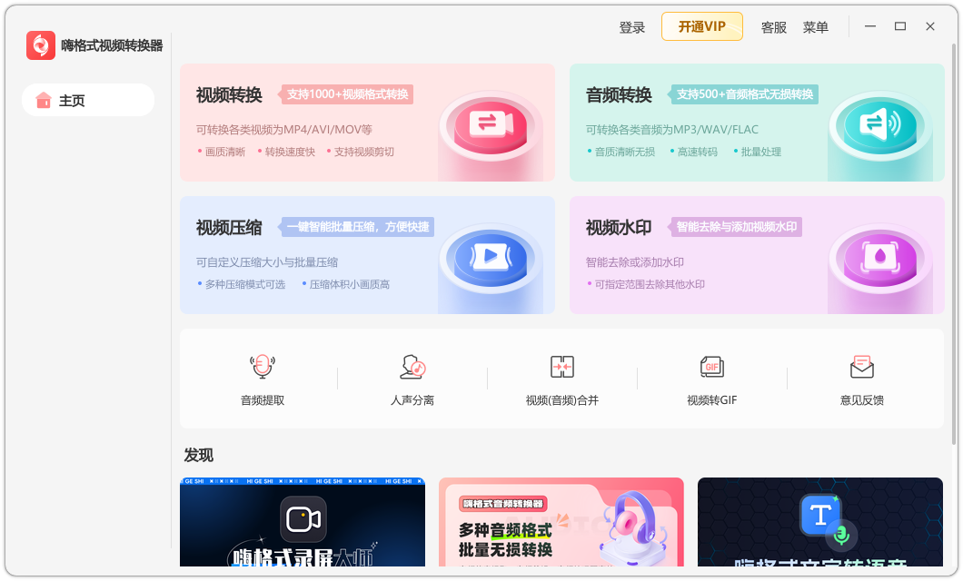This screenshot has width=963, height=581.
Task: Click 登录 to sign in
Action: click(632, 26)
